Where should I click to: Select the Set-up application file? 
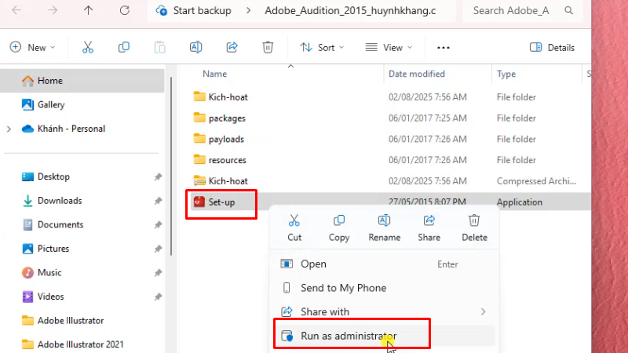coord(221,202)
